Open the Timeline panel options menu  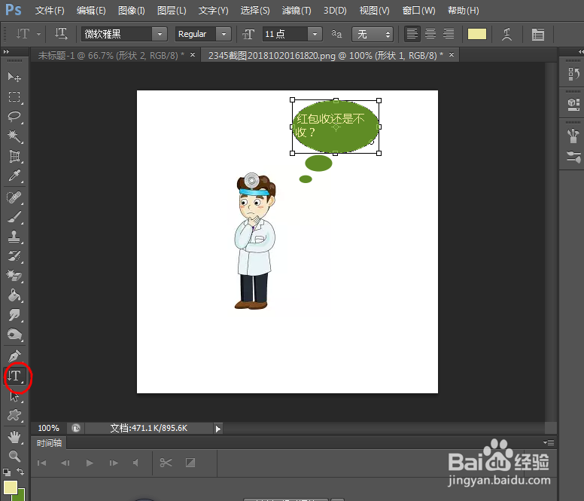[x=549, y=442]
